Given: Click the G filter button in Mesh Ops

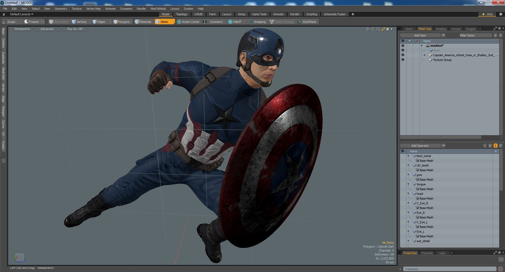Looking at the screenshot, I should pyautogui.click(x=490, y=146).
